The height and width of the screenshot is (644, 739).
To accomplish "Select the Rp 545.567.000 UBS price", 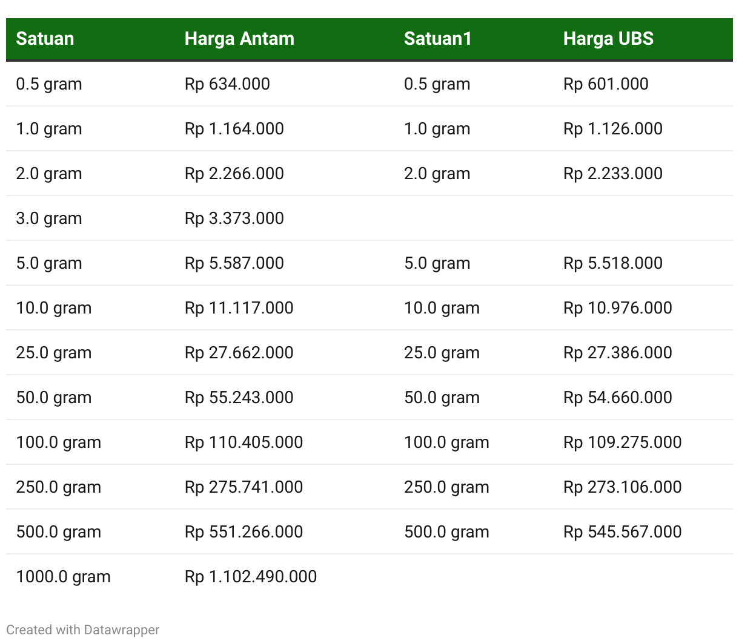I will pyautogui.click(x=623, y=531).
